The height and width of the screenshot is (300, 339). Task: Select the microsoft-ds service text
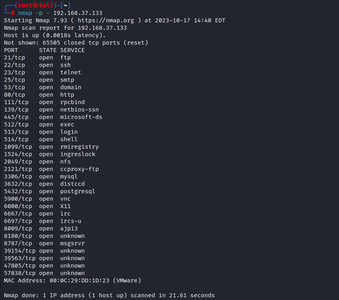click(x=81, y=117)
